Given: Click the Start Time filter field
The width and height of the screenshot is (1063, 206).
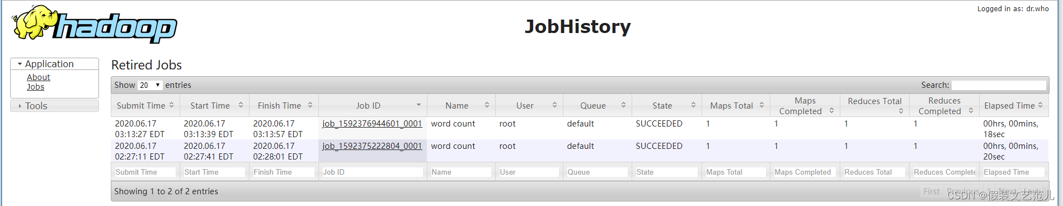Looking at the screenshot, I should [214, 172].
